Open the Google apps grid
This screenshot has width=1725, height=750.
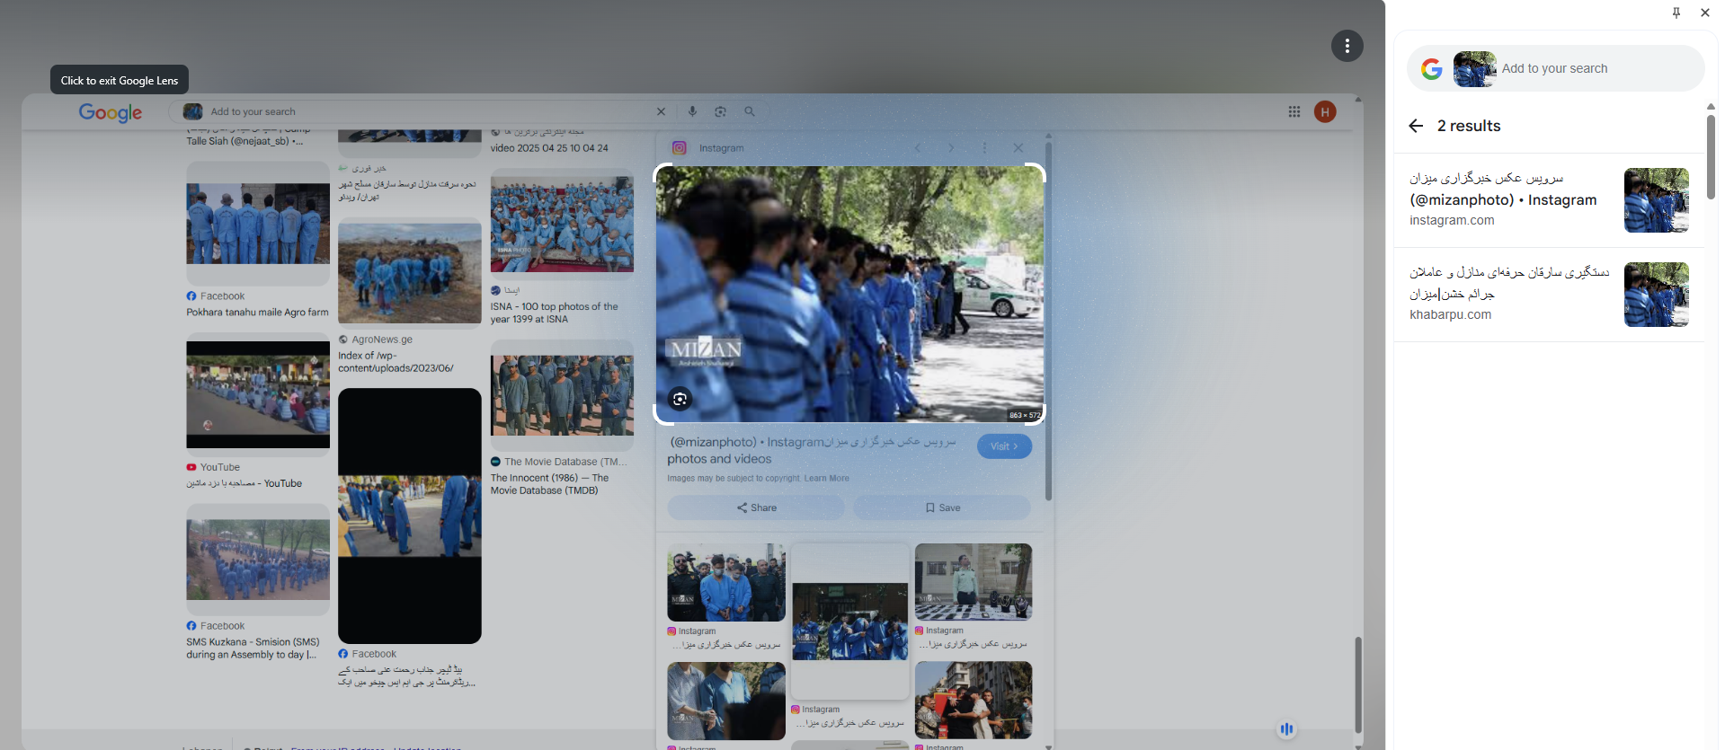1294,111
